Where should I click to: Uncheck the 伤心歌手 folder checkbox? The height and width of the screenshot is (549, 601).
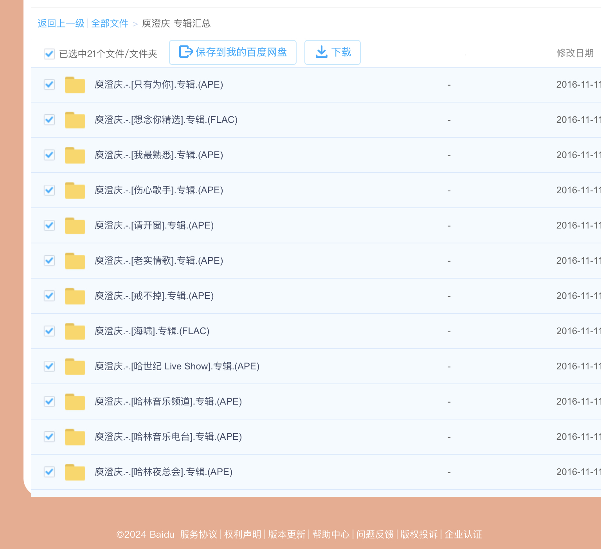49,190
